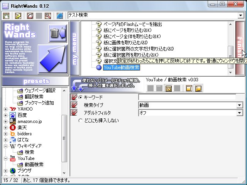This screenshot has height=185, width=247.
Task: Open help via yellow question-mark toolbar icon
Action: coord(18,16)
